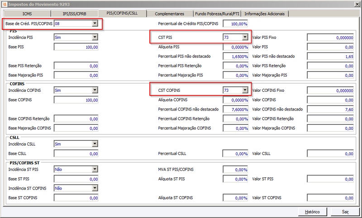Viewport: 362px width, 218px height.
Task: Click the Base COFINS field
Action: click(x=76, y=100)
